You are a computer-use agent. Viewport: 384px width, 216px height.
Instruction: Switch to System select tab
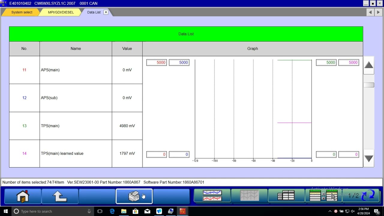22,12
